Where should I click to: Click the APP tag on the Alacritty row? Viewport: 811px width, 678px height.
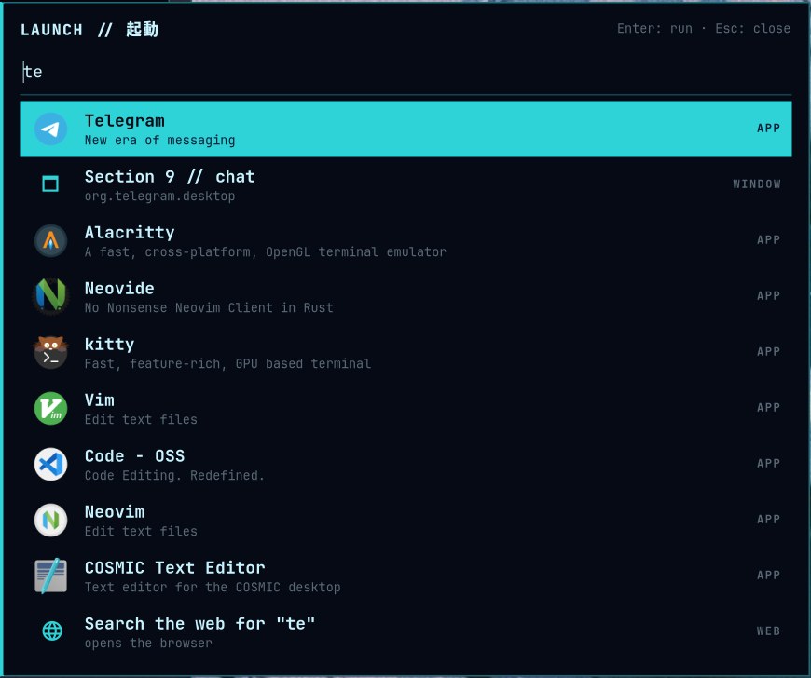(x=769, y=239)
